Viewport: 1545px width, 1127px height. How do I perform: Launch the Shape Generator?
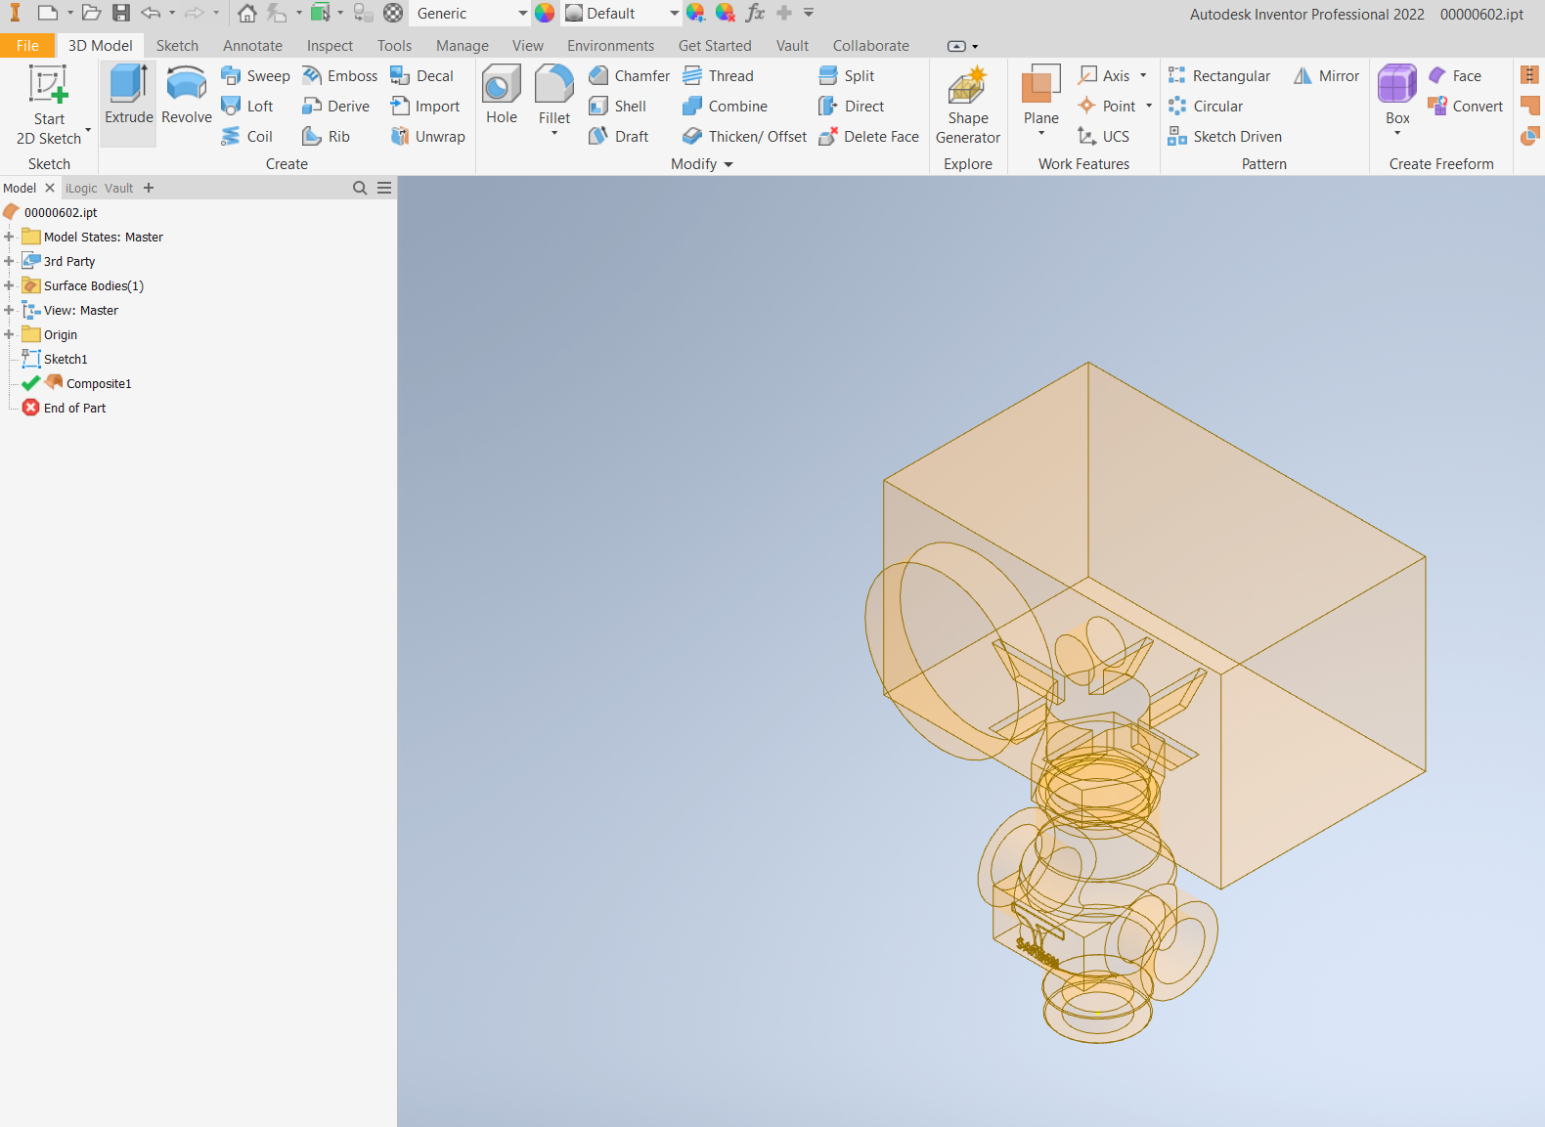[968, 105]
